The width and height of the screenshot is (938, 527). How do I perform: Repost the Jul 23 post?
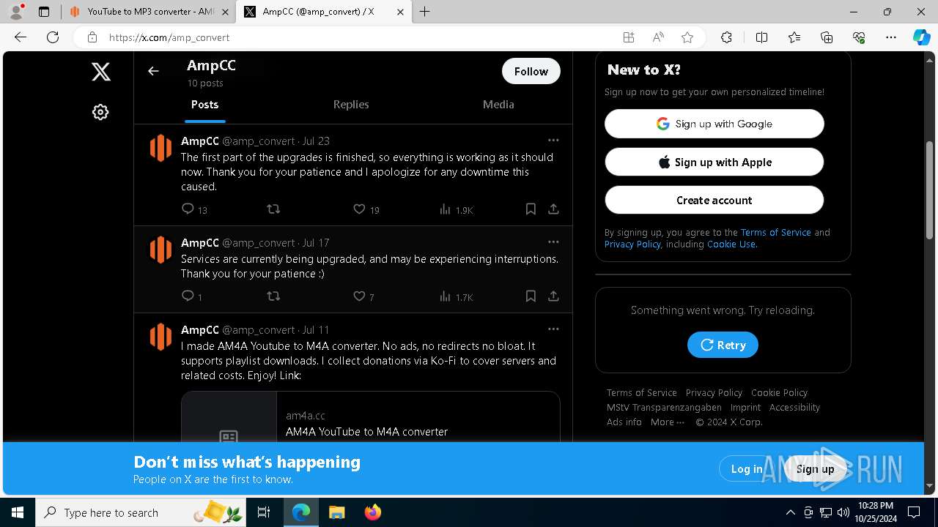coord(273,209)
